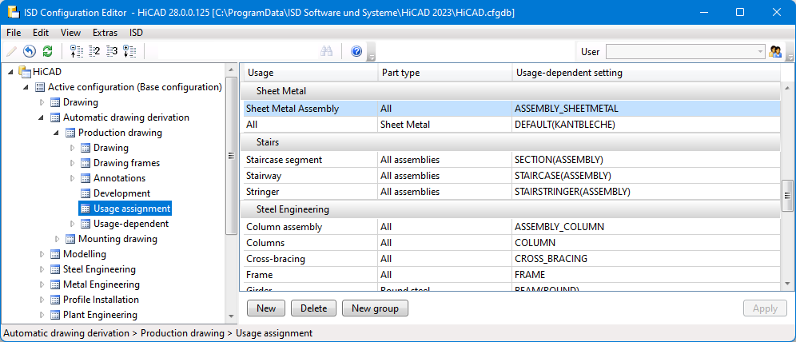Click the green refresh toolbar icon
Image resolution: width=796 pixels, height=342 pixels.
tap(48, 51)
